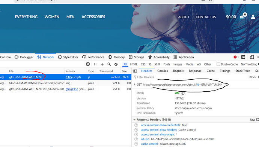Filter requests by HTML

[134, 64]
